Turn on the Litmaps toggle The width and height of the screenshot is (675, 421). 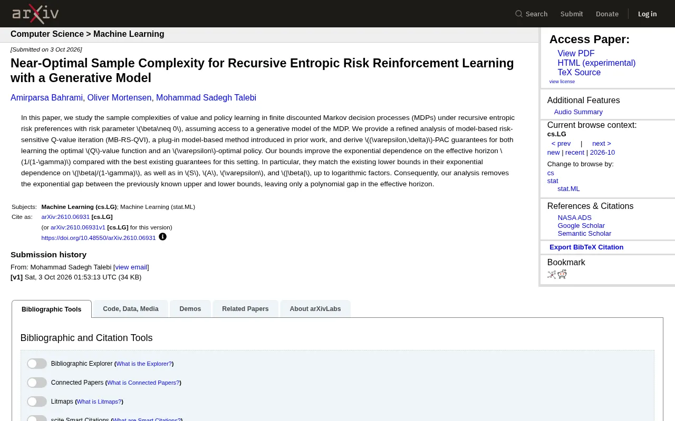click(37, 402)
